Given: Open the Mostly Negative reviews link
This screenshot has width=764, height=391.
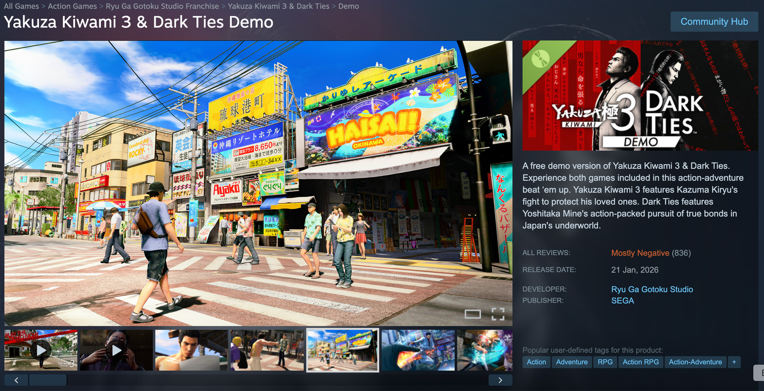Looking at the screenshot, I should pyautogui.click(x=640, y=253).
